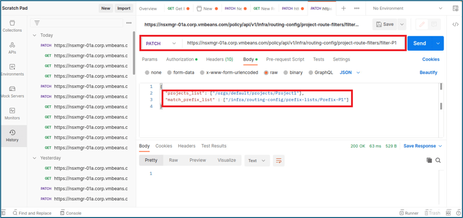
Task: Click the wrap lines icon in response
Action: (x=279, y=161)
